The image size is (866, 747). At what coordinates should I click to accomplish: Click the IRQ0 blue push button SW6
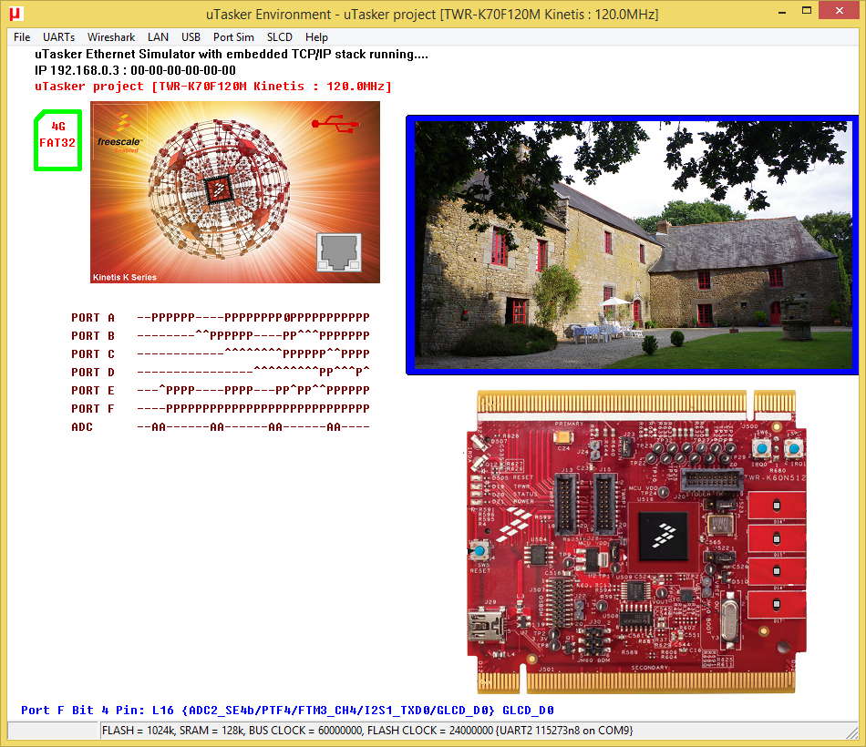click(x=761, y=448)
